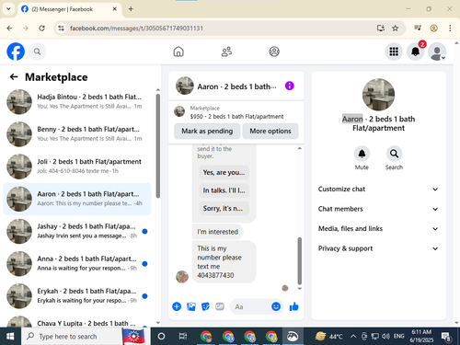Click Mark as pending button
Image resolution: width=460 pixels, height=345 pixels.
207,131
